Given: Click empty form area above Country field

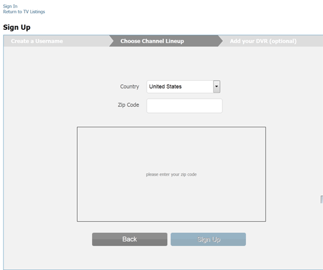Looking at the screenshot, I should (x=163, y=63).
